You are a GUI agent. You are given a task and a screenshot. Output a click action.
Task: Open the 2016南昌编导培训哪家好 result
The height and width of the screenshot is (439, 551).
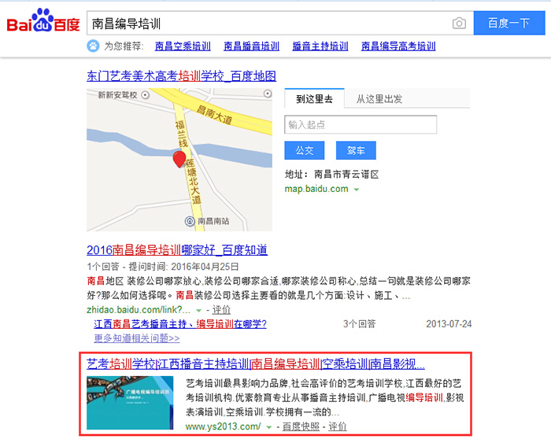click(177, 250)
